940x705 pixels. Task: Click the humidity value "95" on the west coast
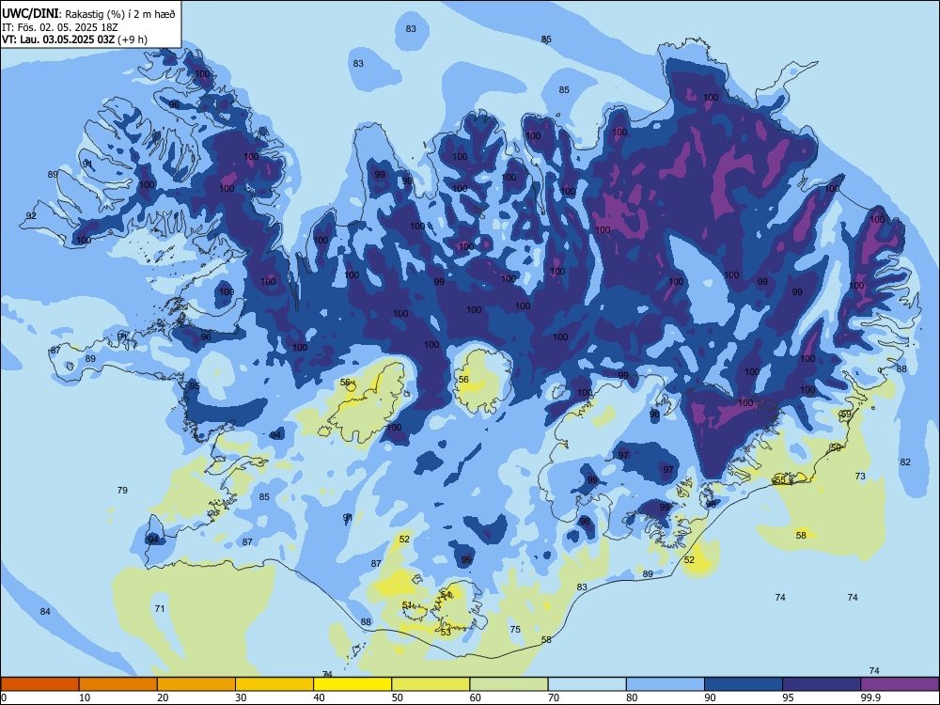pyautogui.click(x=195, y=385)
